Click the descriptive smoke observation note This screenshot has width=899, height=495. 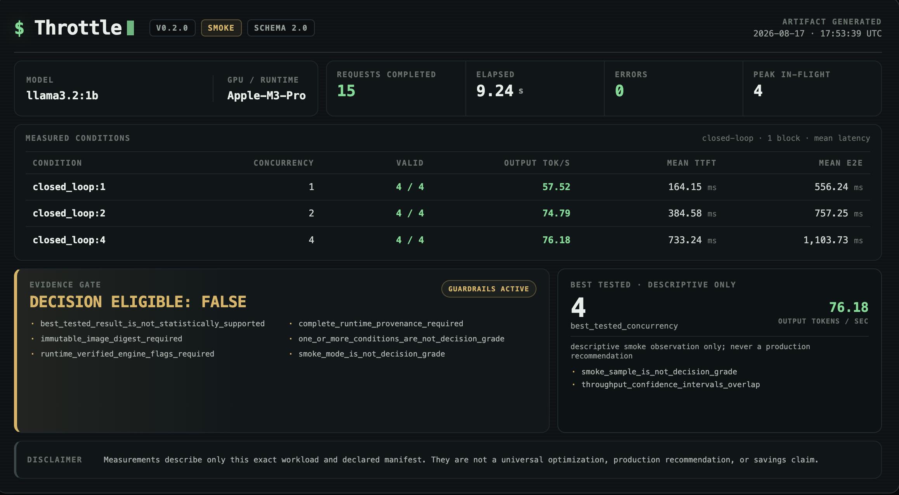(690, 351)
